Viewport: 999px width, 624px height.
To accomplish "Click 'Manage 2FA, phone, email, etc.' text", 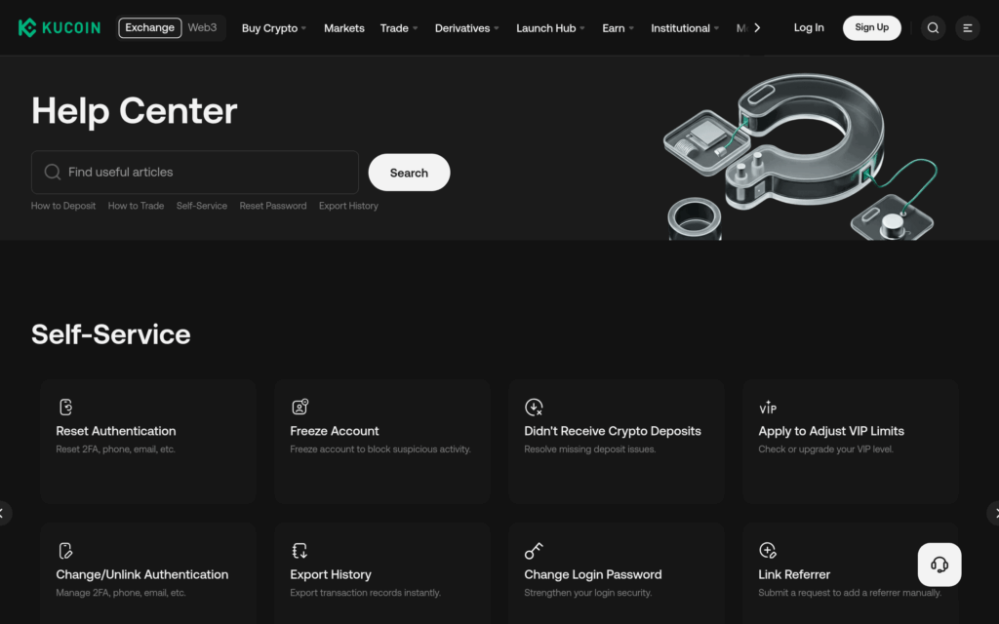I will [x=120, y=592].
